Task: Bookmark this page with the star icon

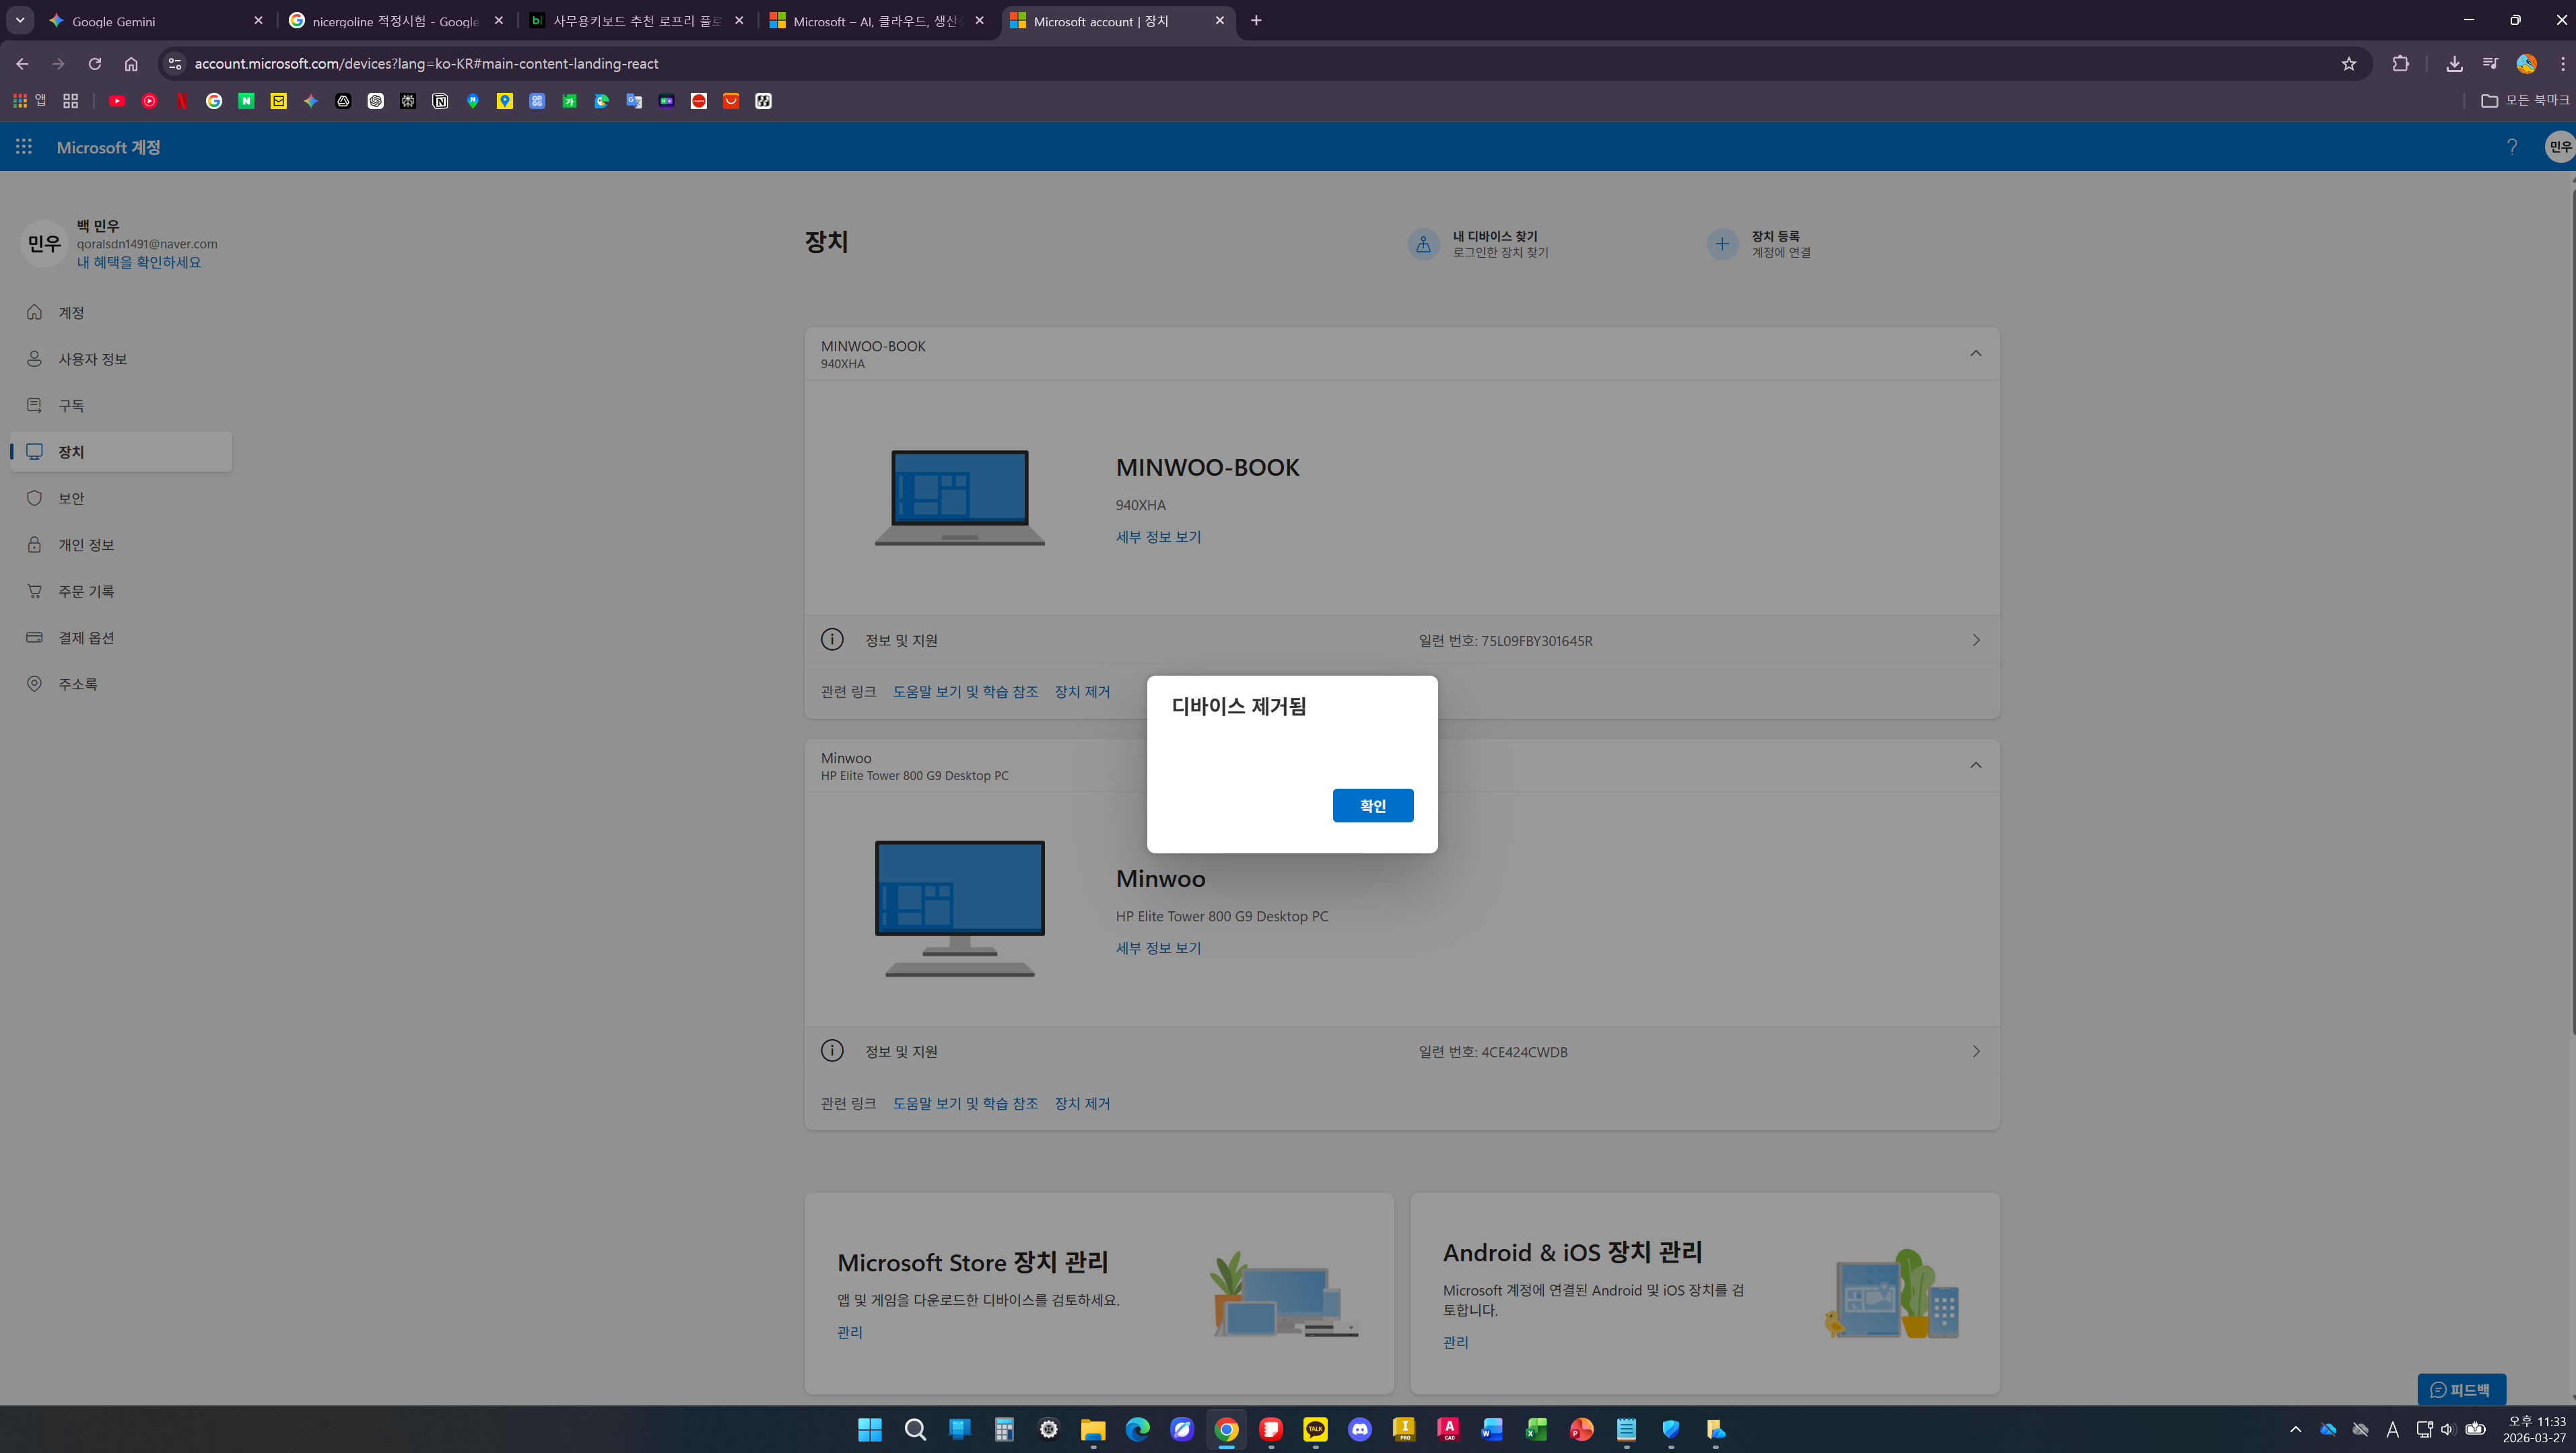Action: point(2348,64)
